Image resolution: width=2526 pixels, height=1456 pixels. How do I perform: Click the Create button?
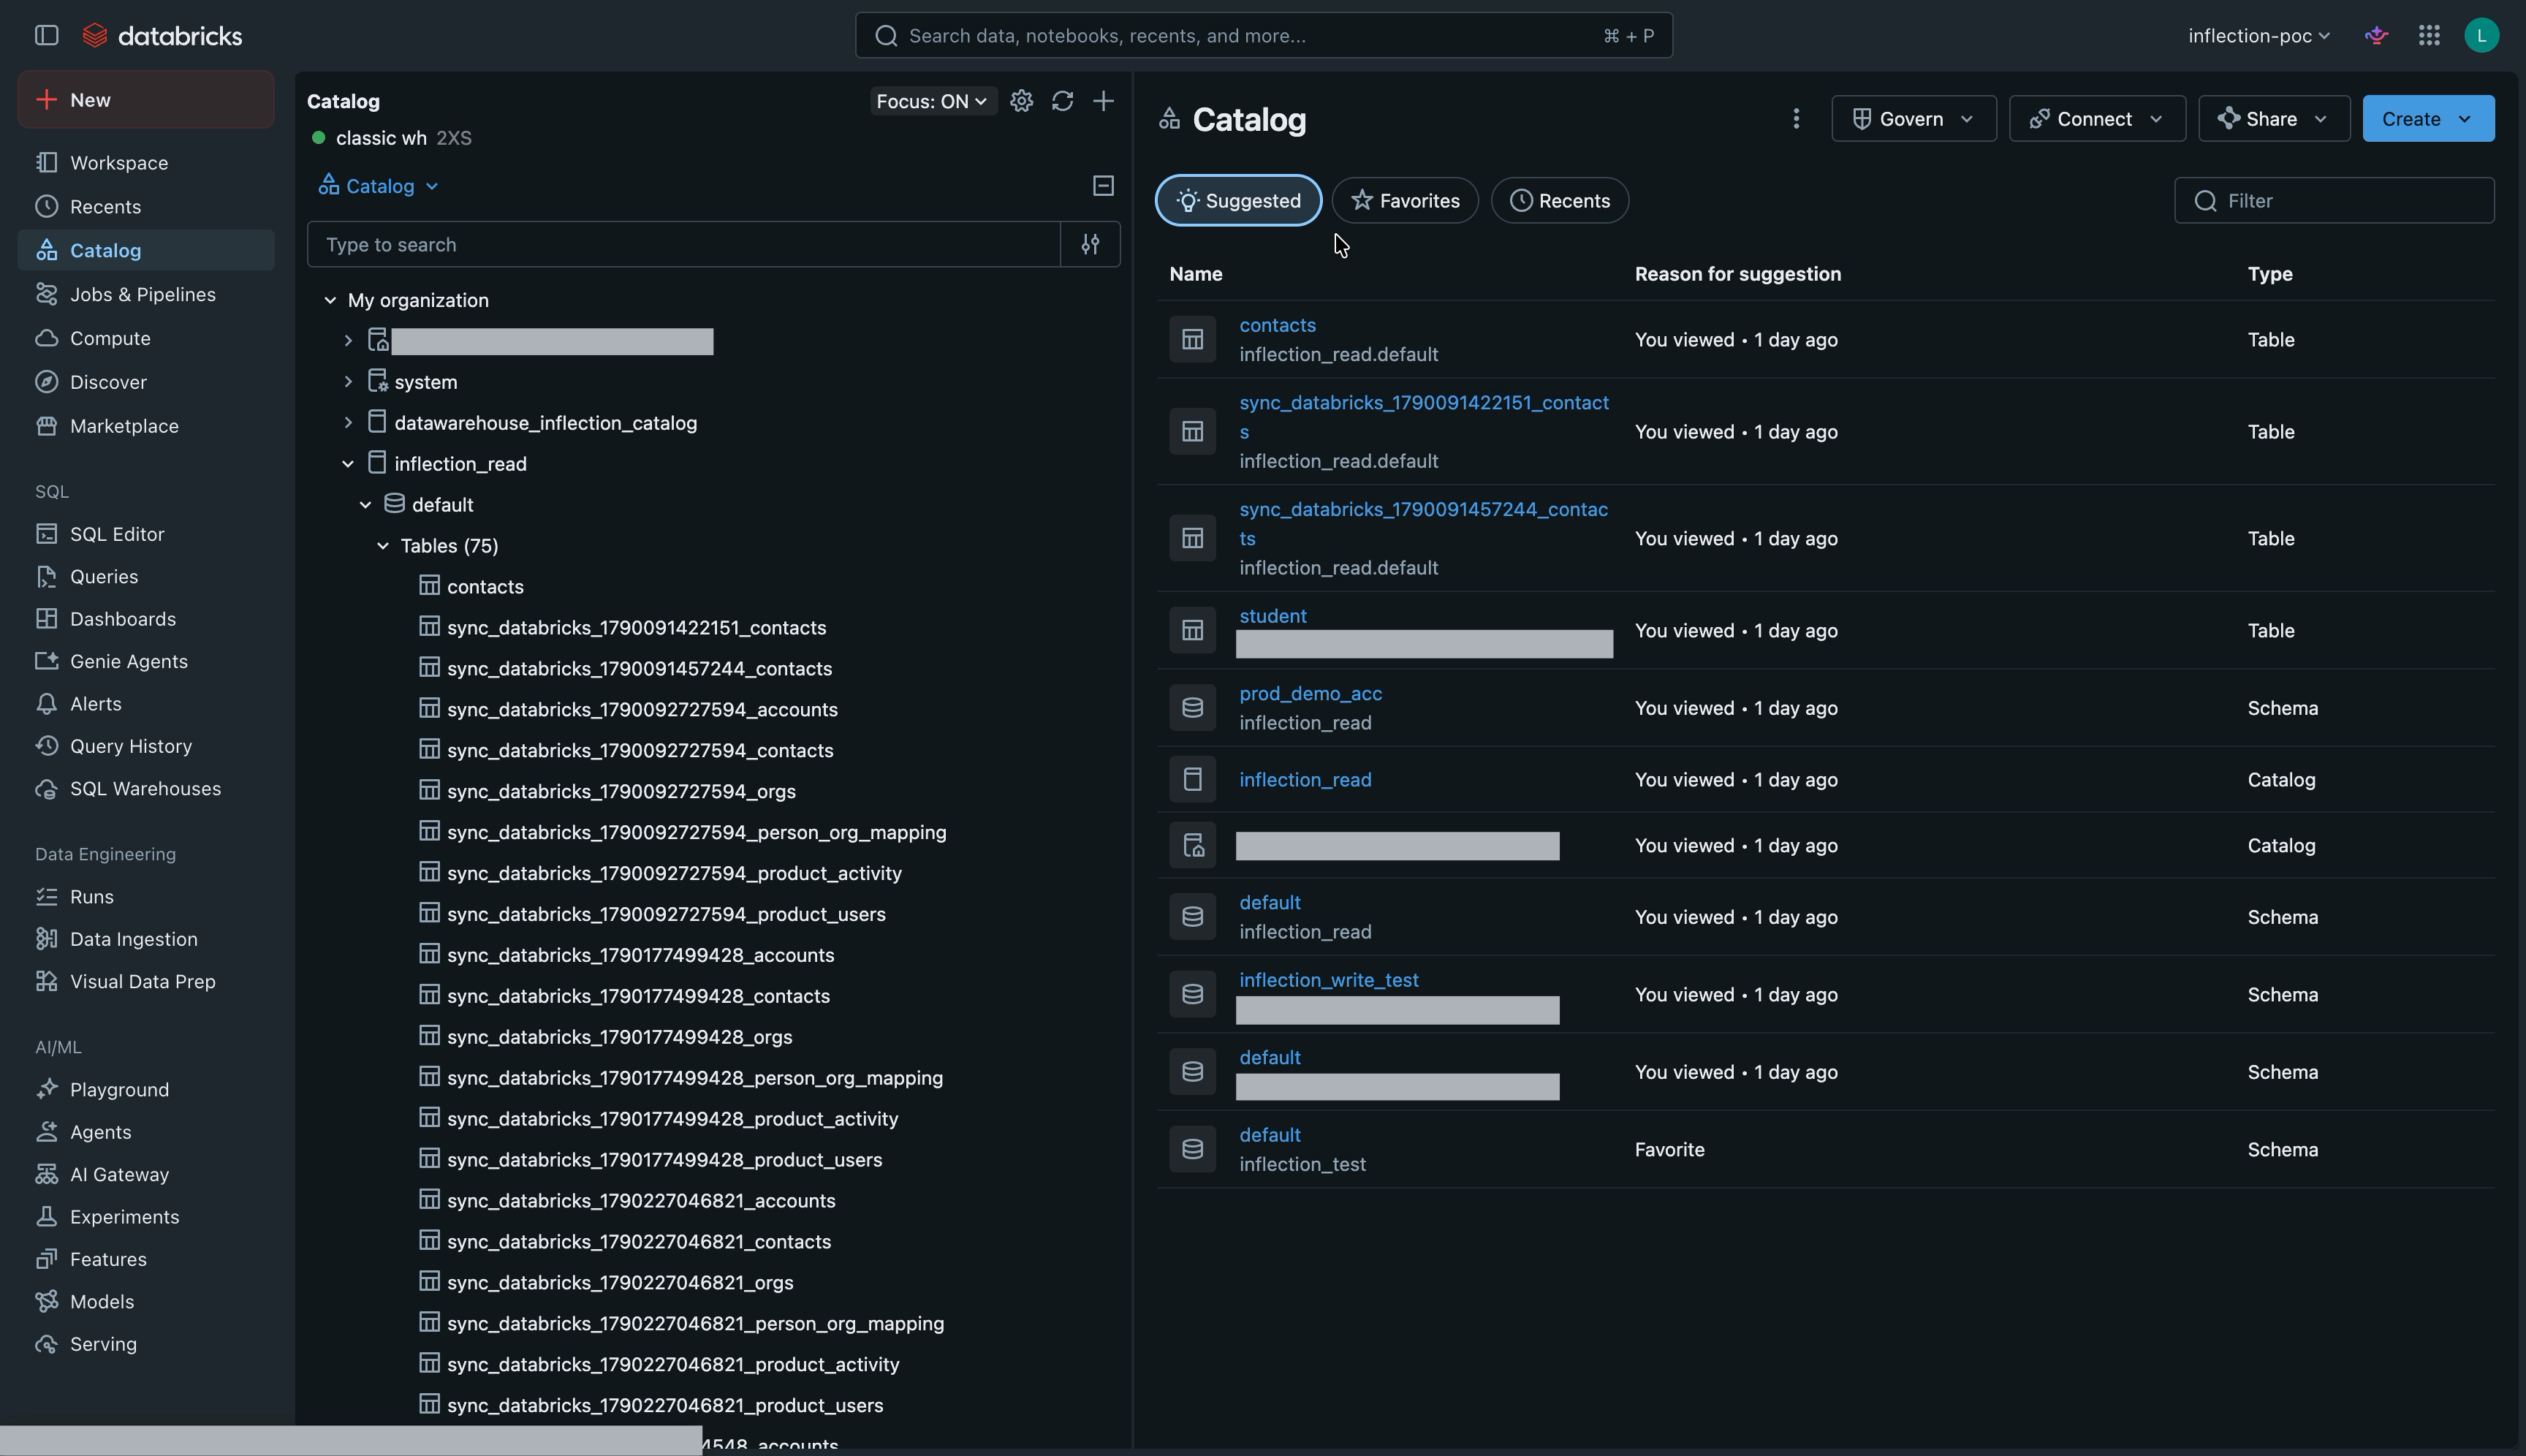(x=2427, y=119)
